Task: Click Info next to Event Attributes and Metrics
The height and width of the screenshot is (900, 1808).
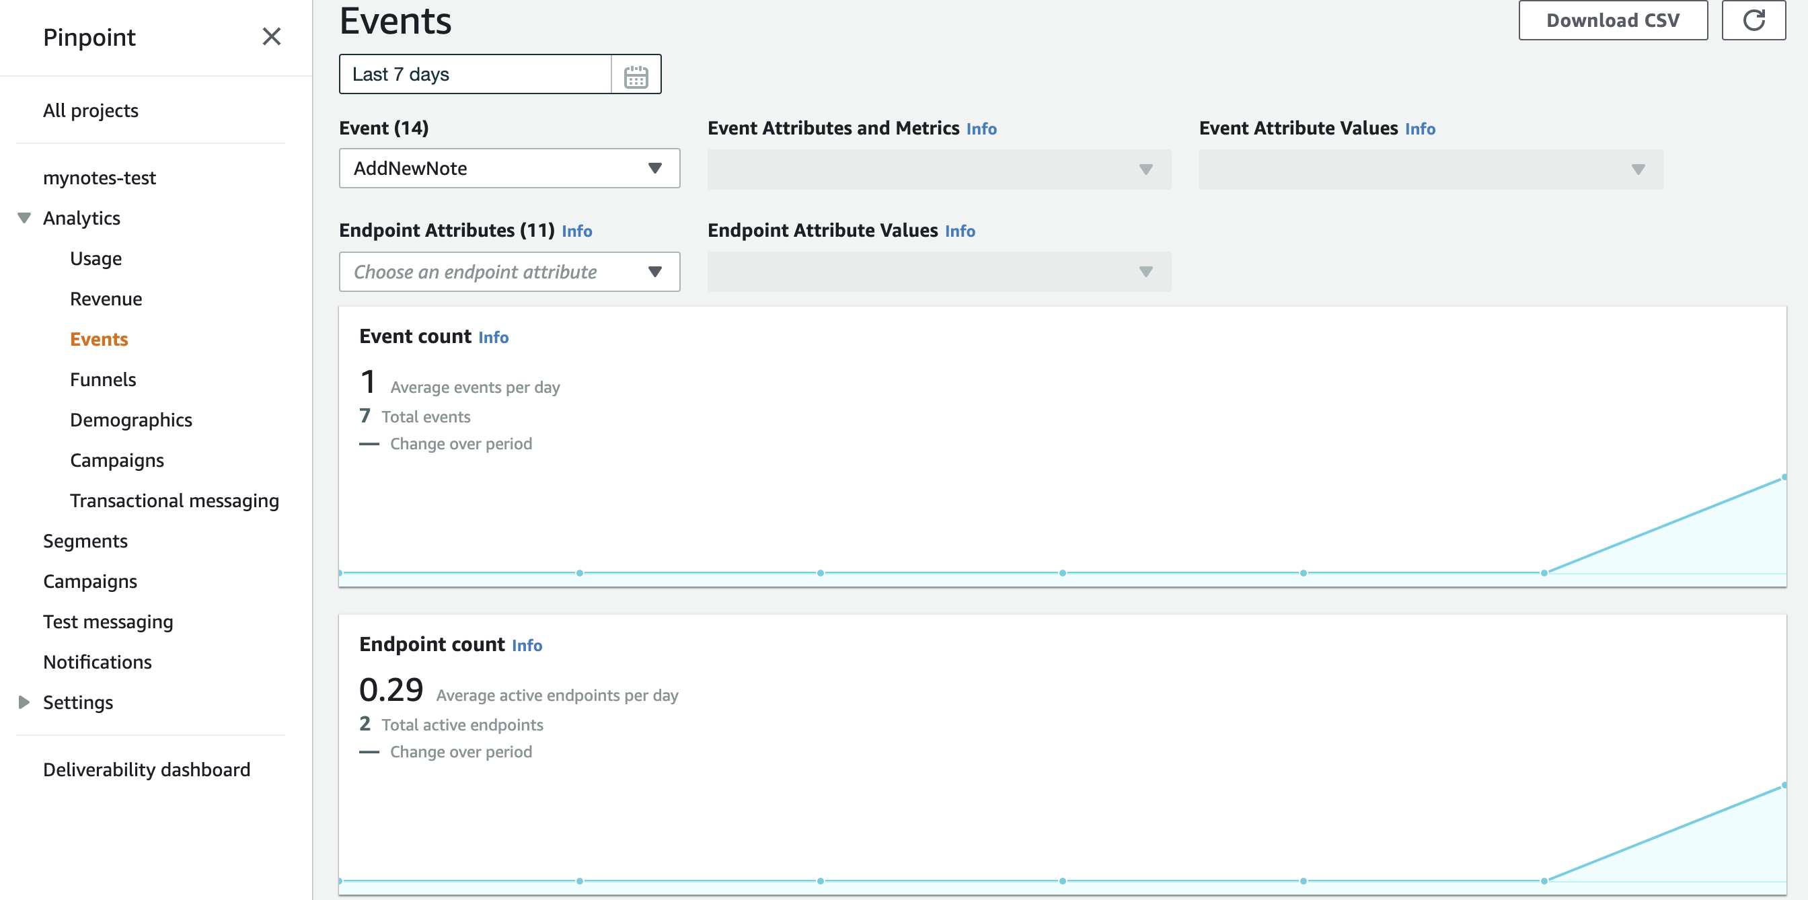Action: 981,129
